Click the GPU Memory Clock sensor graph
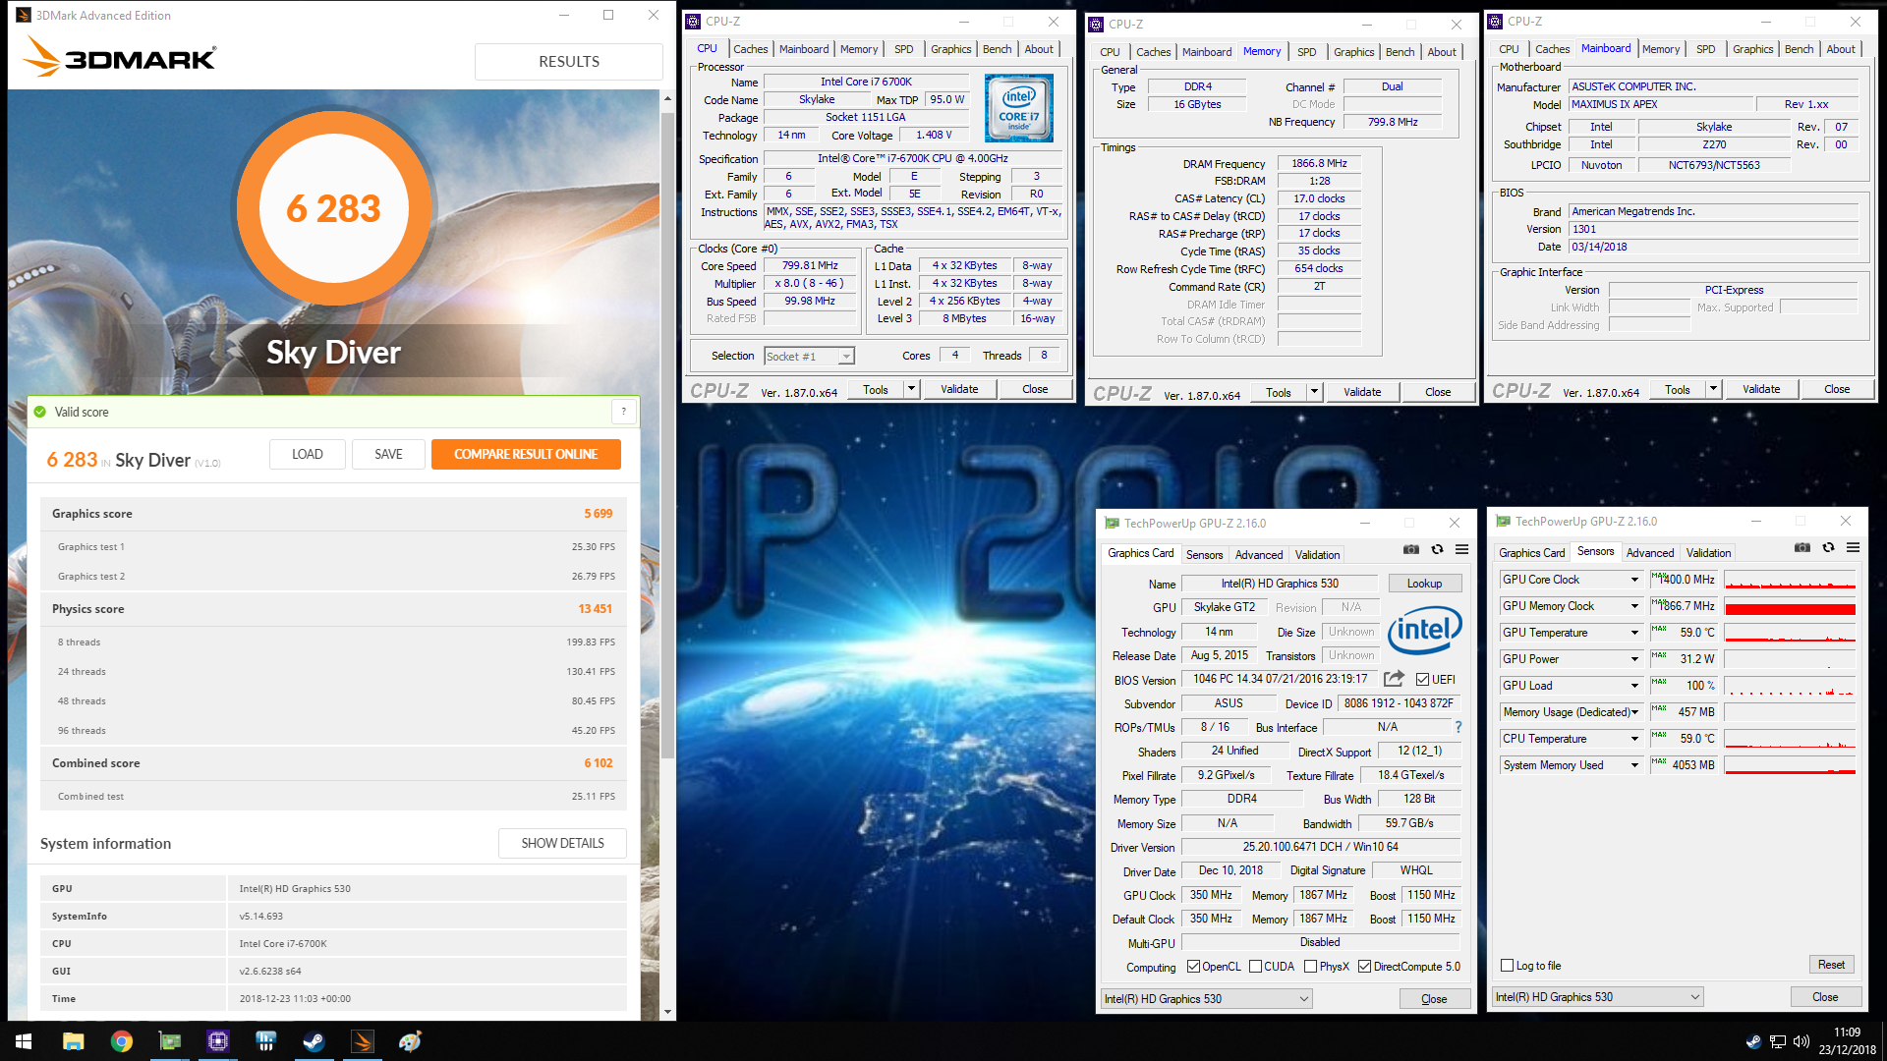The image size is (1887, 1061). [x=1790, y=606]
